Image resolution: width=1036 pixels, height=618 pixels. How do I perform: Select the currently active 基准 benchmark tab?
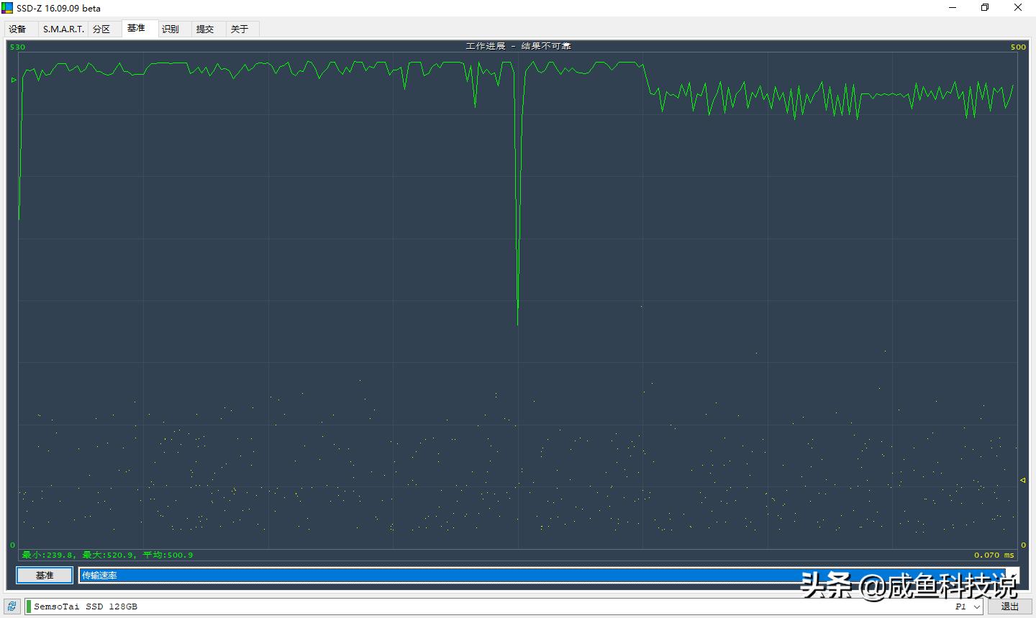pos(137,28)
